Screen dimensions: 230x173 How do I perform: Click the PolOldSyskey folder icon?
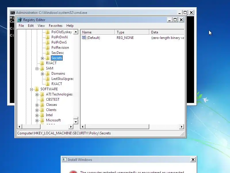coord(47,32)
